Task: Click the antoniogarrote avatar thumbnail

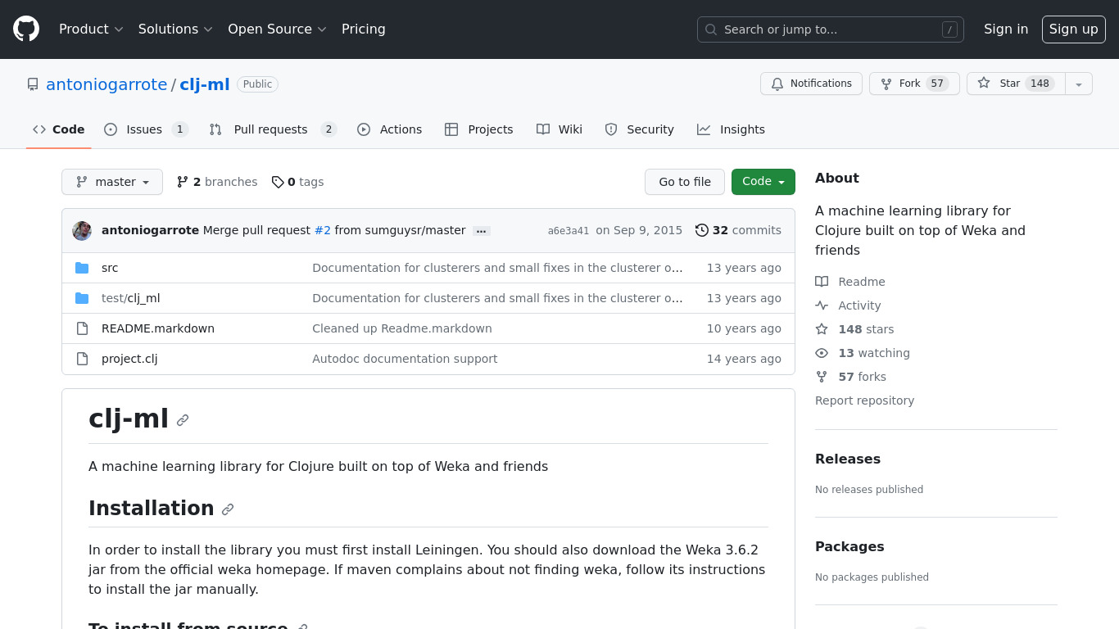Action: point(82,230)
